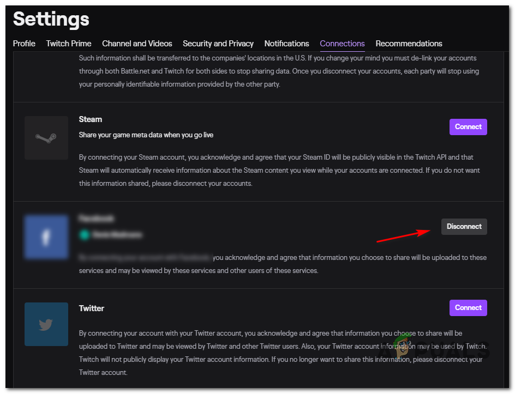
Task: Switch to the Twitch Prime tab
Action: 69,44
